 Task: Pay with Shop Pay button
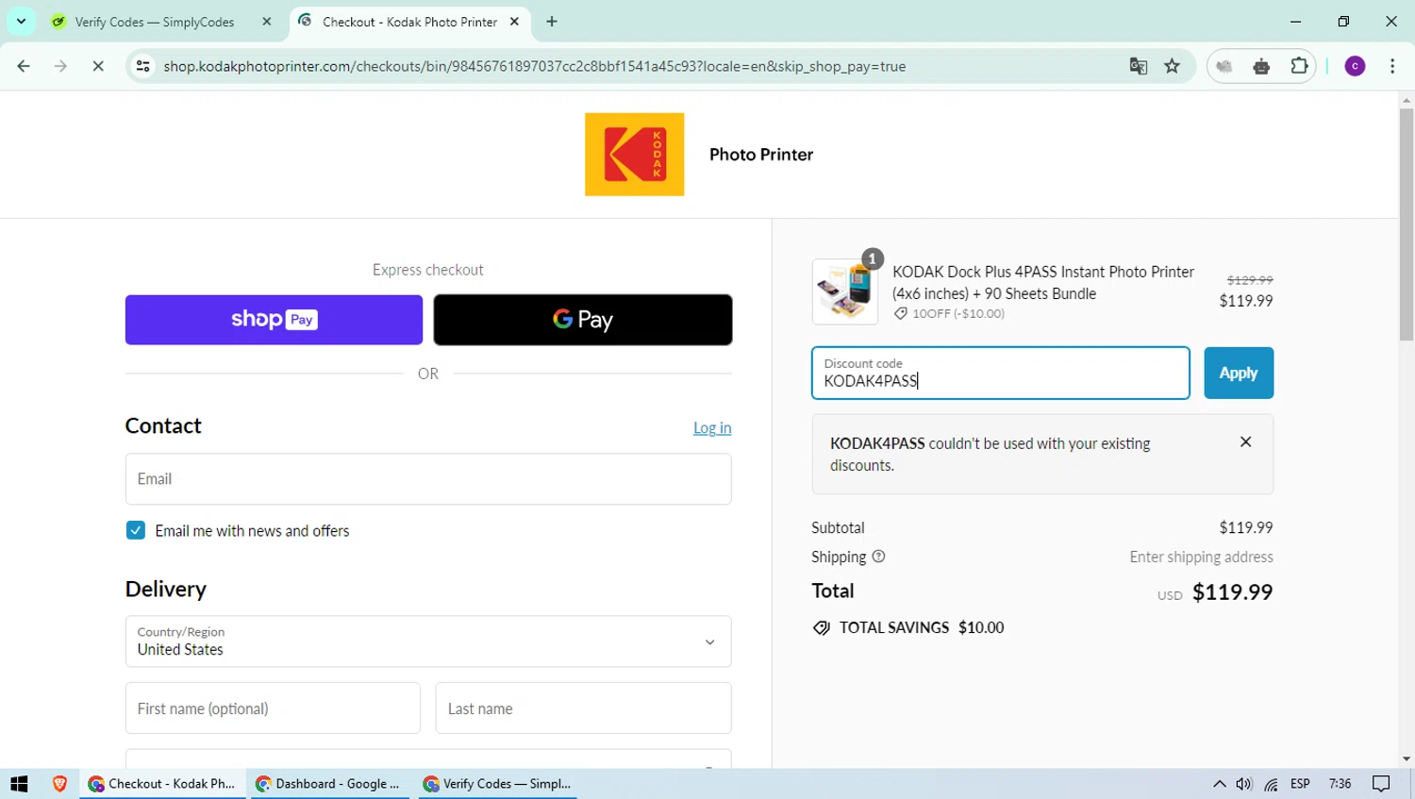[274, 320]
